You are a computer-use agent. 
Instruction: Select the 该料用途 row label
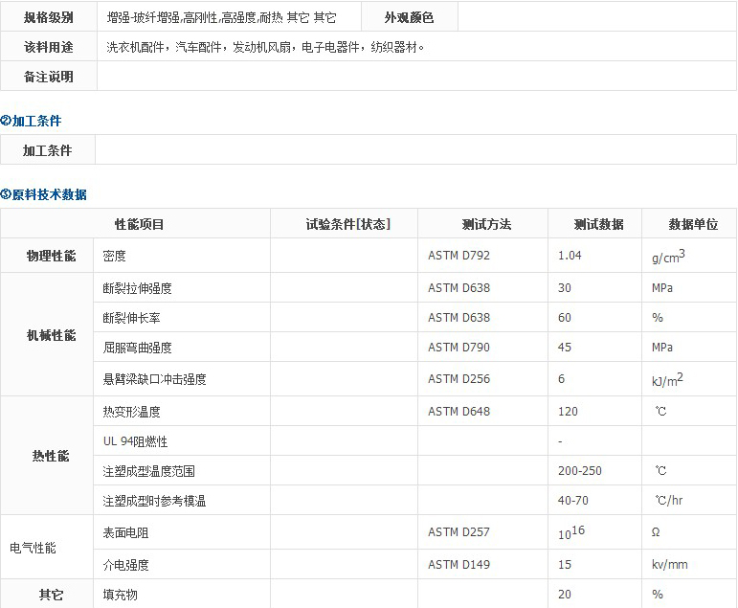point(48,47)
